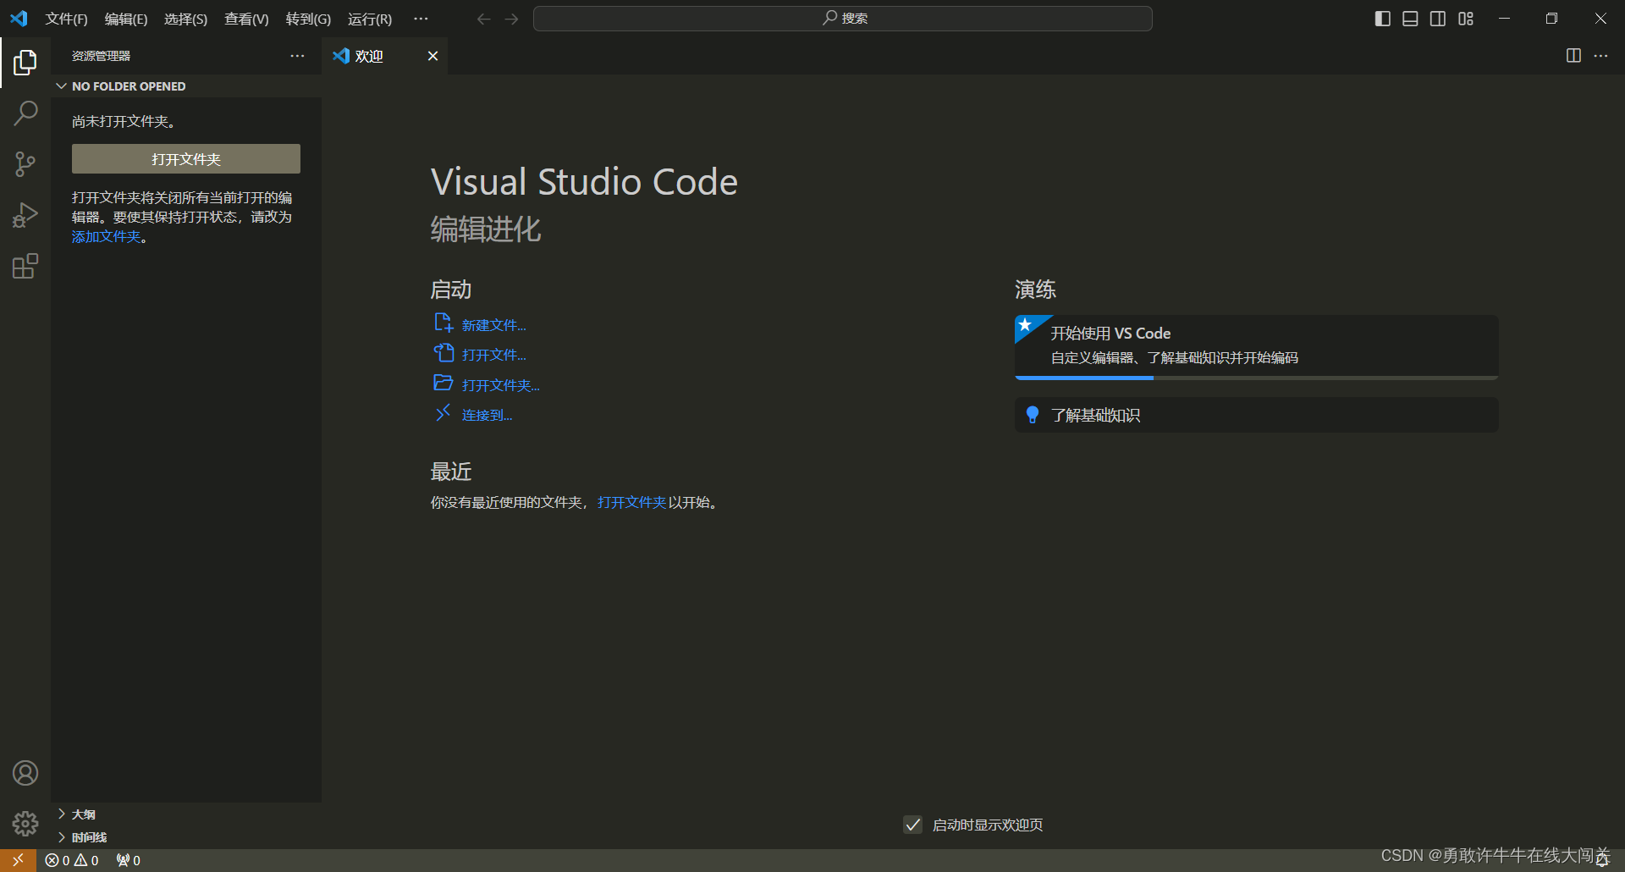Open the 文件(F) menu
1625x872 pixels.
pyautogui.click(x=66, y=19)
